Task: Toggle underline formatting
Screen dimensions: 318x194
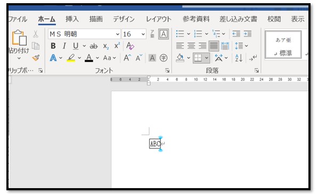Action: click(x=76, y=46)
